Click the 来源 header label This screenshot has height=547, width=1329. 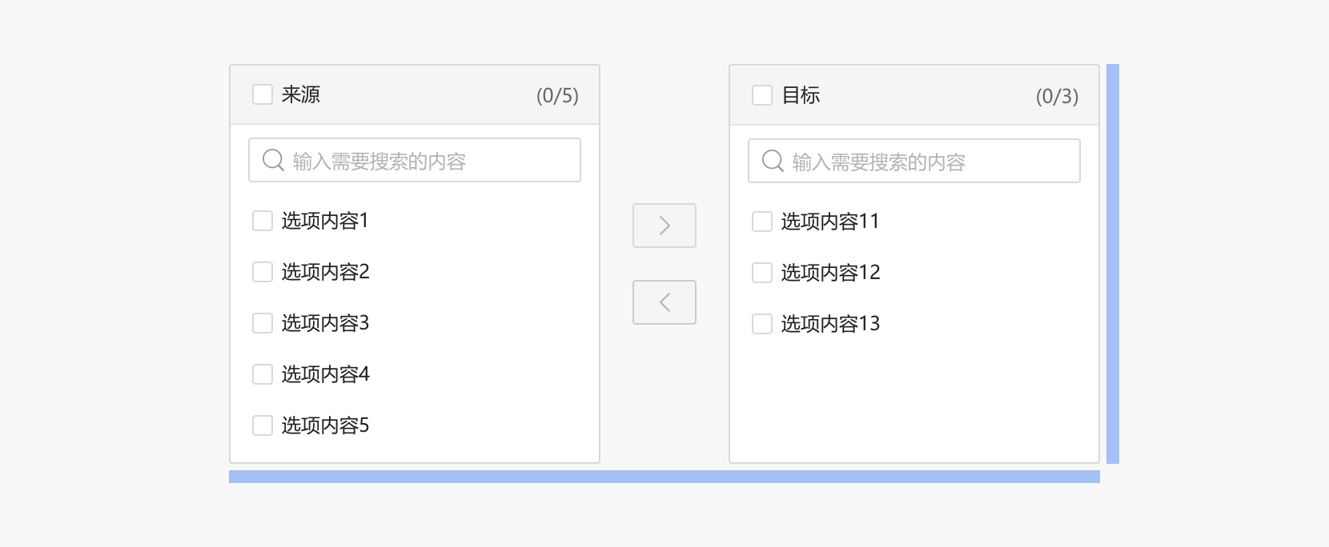pos(301,94)
